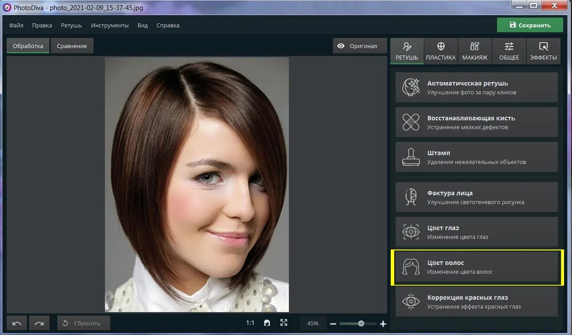This screenshot has height=335, width=572.
Task: Click the redo arrow button
Action: (x=39, y=323)
